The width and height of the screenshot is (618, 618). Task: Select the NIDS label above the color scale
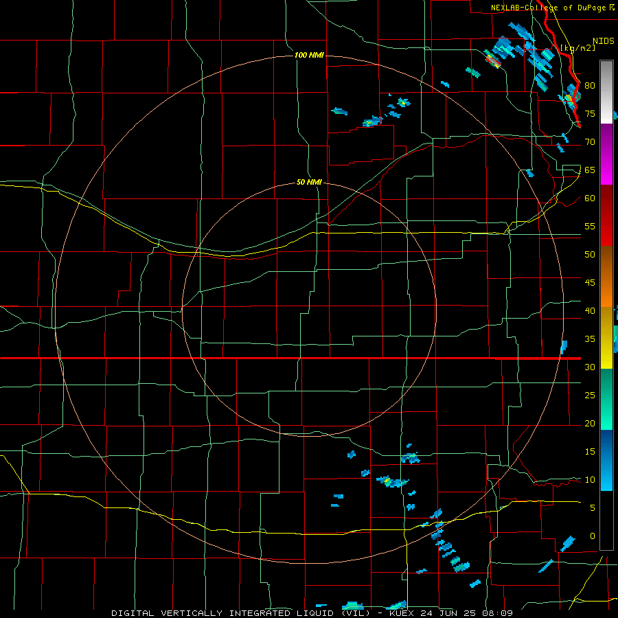point(604,41)
